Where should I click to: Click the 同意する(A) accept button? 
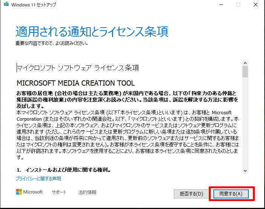pyautogui.click(x=231, y=194)
